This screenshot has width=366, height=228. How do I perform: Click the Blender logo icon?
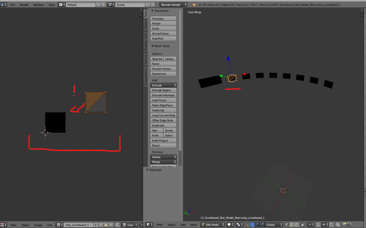[x=194, y=5]
